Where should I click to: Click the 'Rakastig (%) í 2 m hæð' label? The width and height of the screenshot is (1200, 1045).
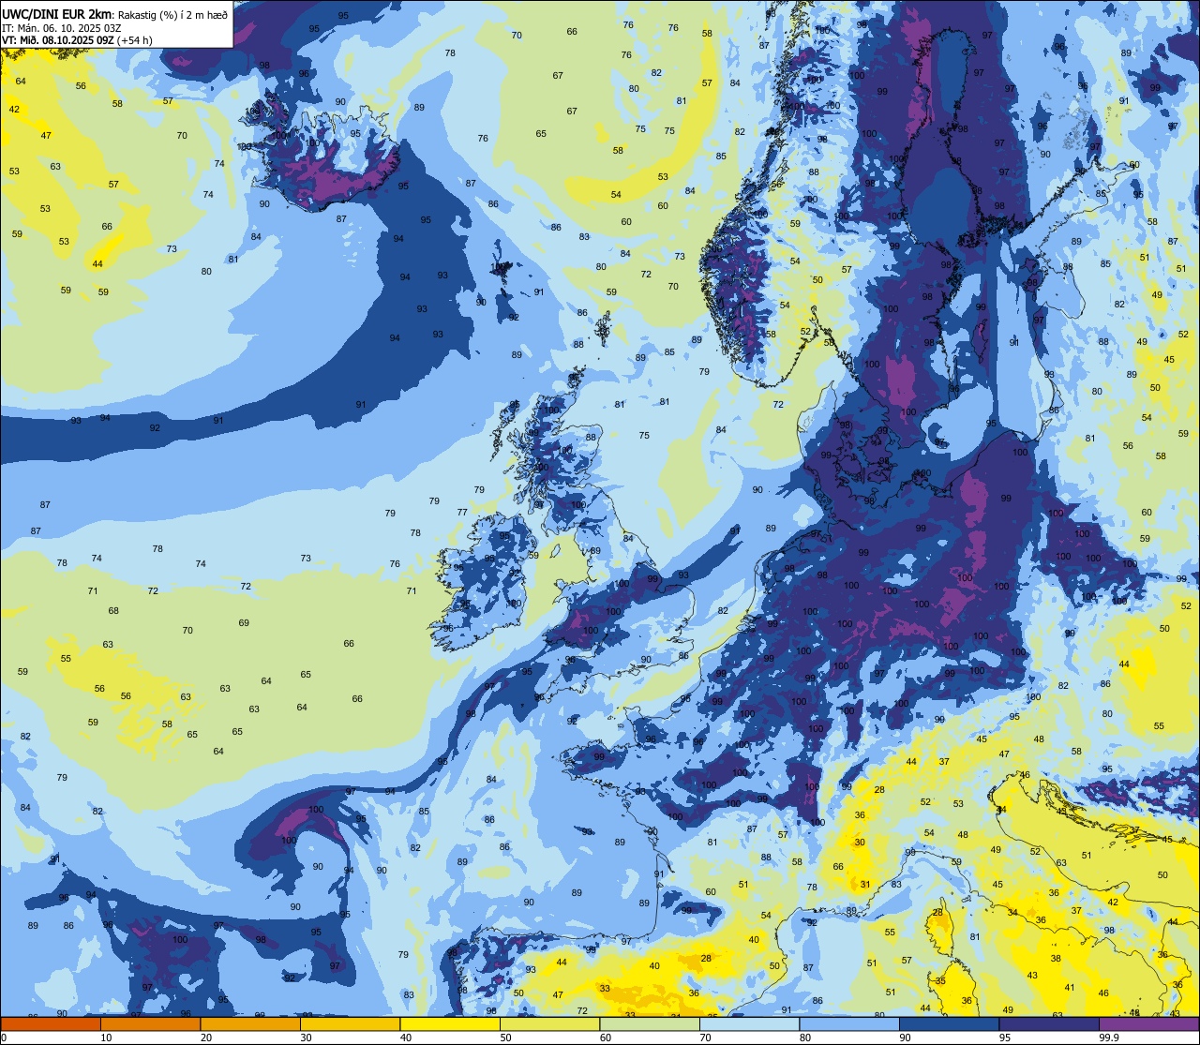pos(172,15)
